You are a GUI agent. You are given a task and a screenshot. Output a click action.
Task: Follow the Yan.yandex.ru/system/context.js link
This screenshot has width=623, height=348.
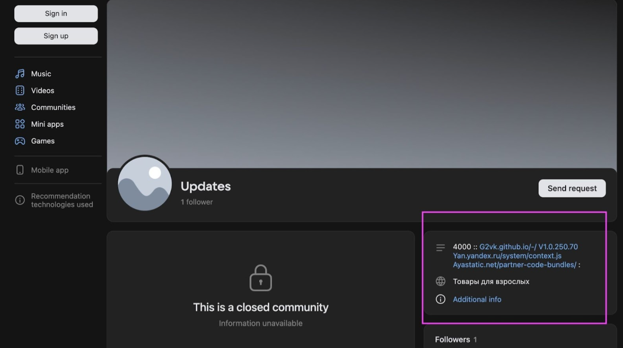point(507,256)
